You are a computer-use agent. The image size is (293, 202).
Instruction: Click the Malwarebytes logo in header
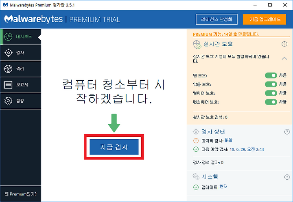point(33,19)
